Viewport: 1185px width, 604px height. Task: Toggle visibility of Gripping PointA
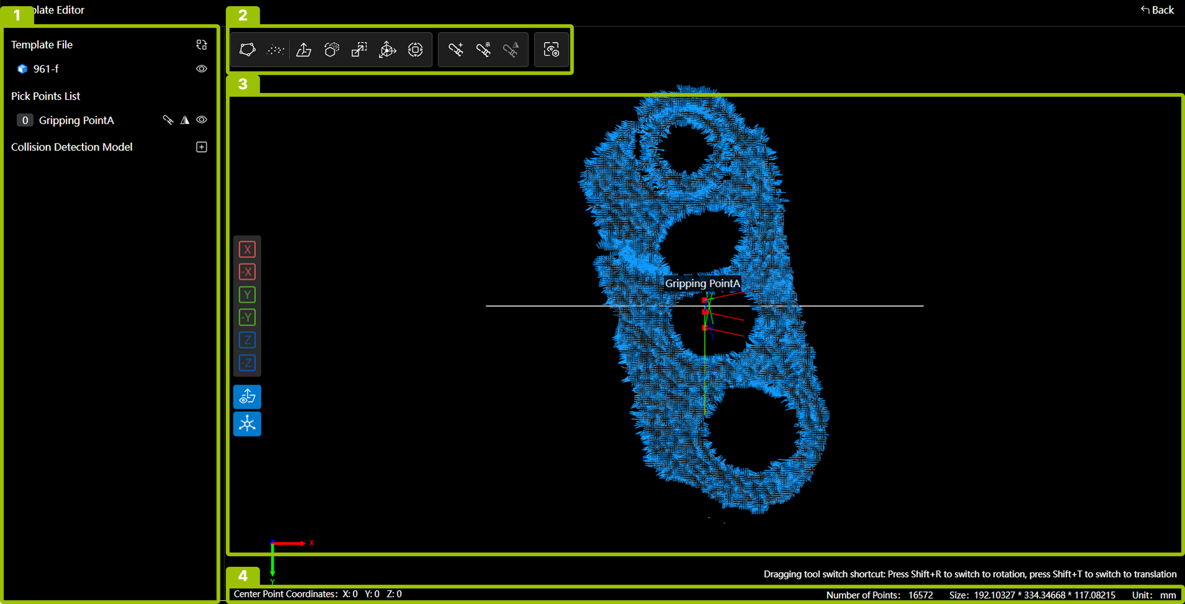(x=201, y=120)
